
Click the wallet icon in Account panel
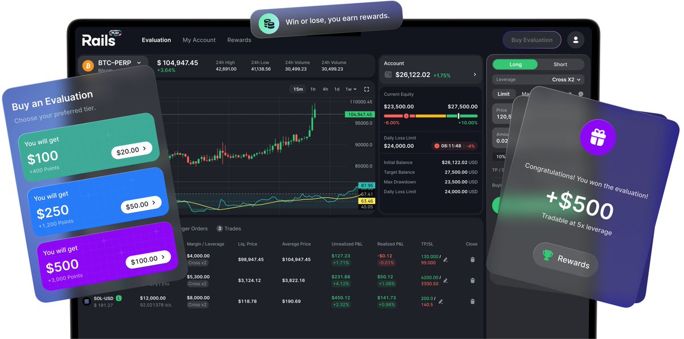[388, 75]
